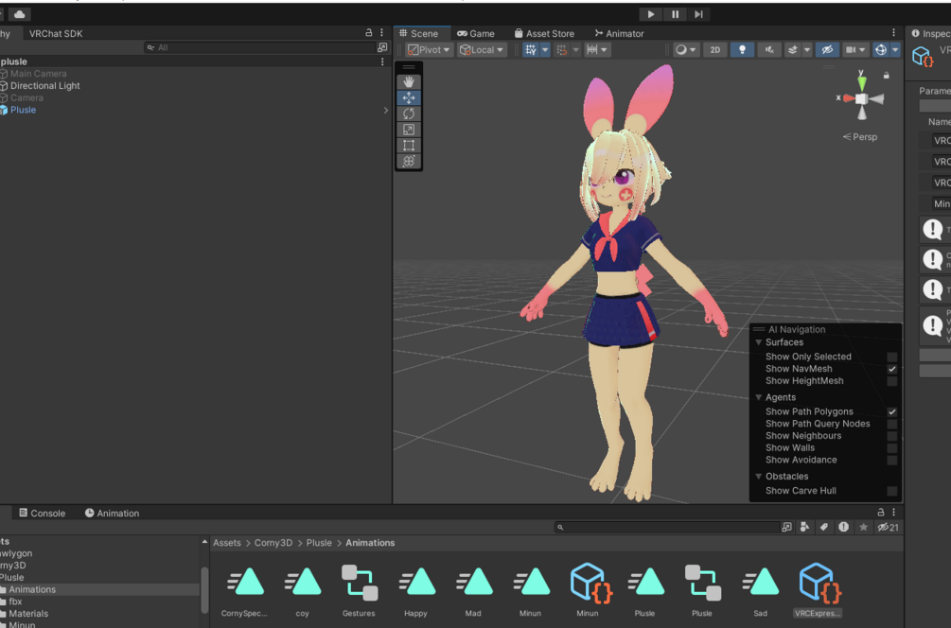Screen dimensions: 951x628
Task: Open the scene camera settings dropdown
Action: 855,50
